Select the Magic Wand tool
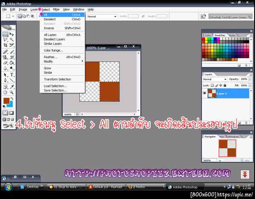Screen dimensions: 255x199 point(11,39)
